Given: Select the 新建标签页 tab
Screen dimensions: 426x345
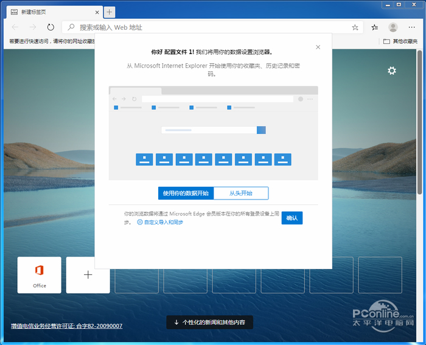Looking at the screenshot, I should [x=54, y=12].
